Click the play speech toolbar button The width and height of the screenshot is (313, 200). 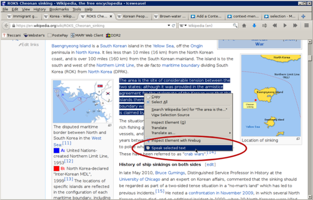(285, 26)
